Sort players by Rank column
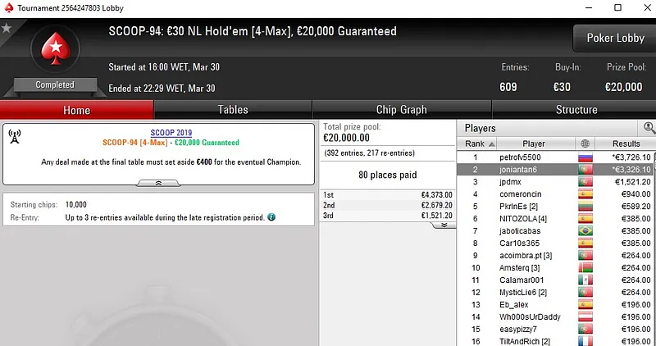The image size is (656, 346). click(x=475, y=143)
